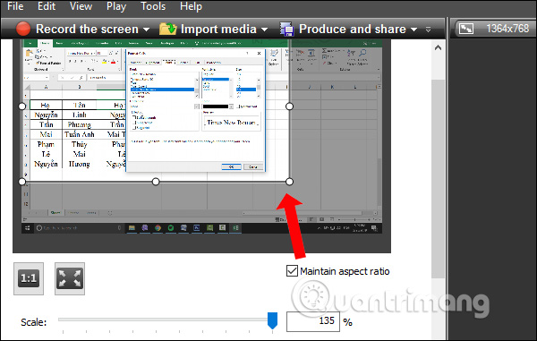The image size is (537, 341).
Task: Click the 1:1 actual size button
Action: [x=29, y=278]
